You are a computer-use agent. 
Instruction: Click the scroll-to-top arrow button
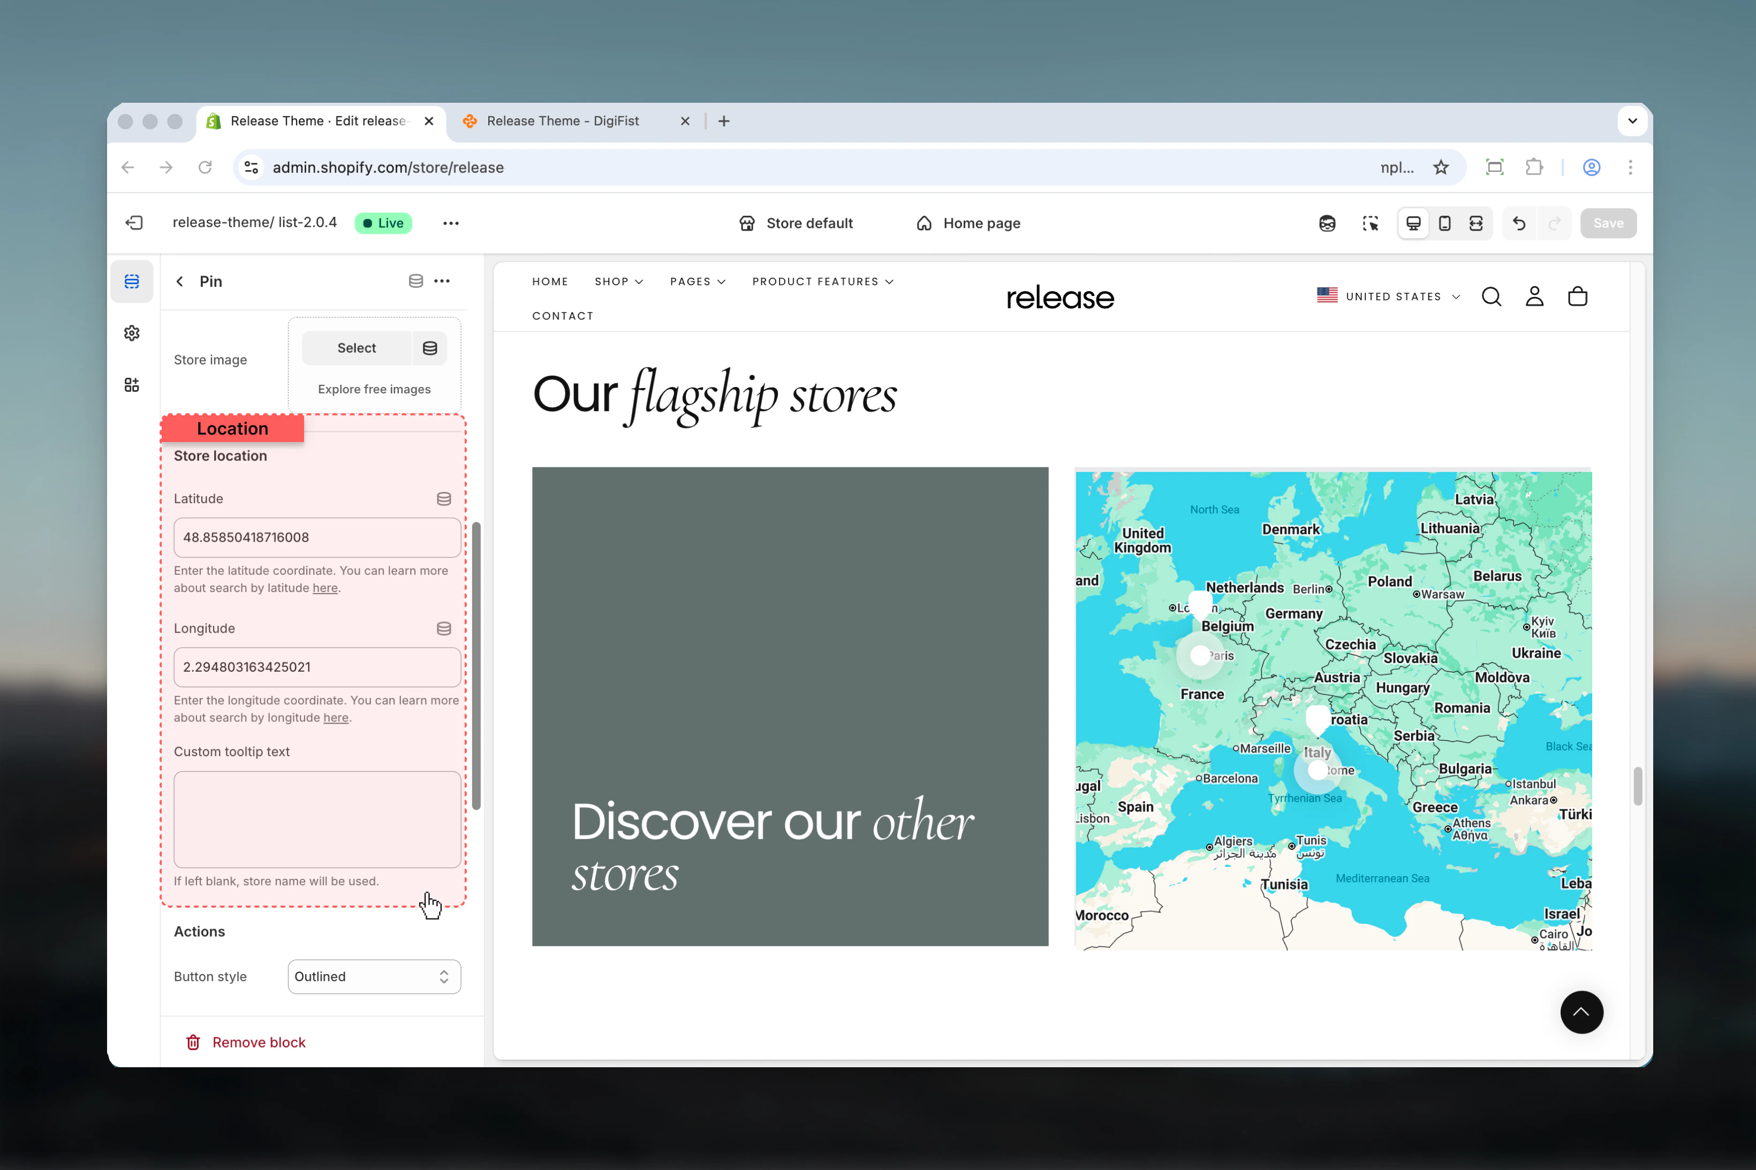[x=1581, y=1012]
